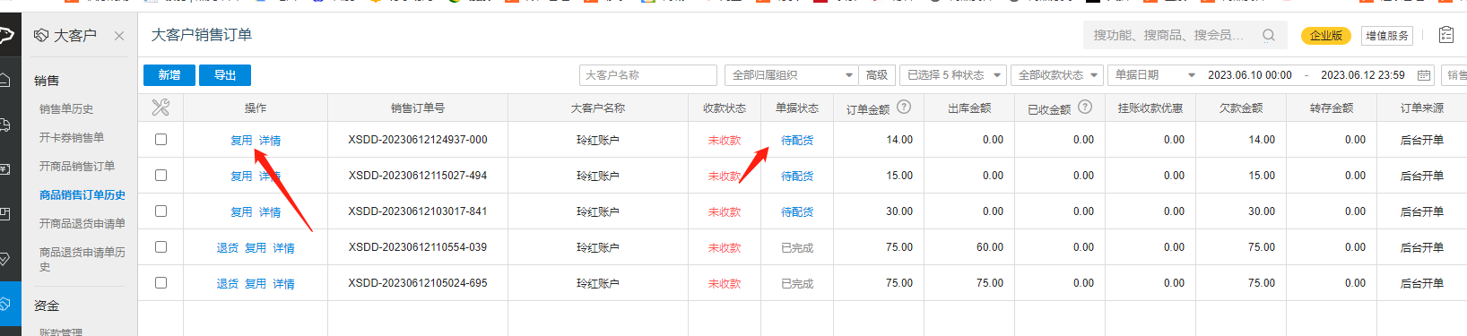This screenshot has height=336, width=1467.
Task: Click the end date 2023.06.12 23:59 field
Action: (x=1362, y=75)
